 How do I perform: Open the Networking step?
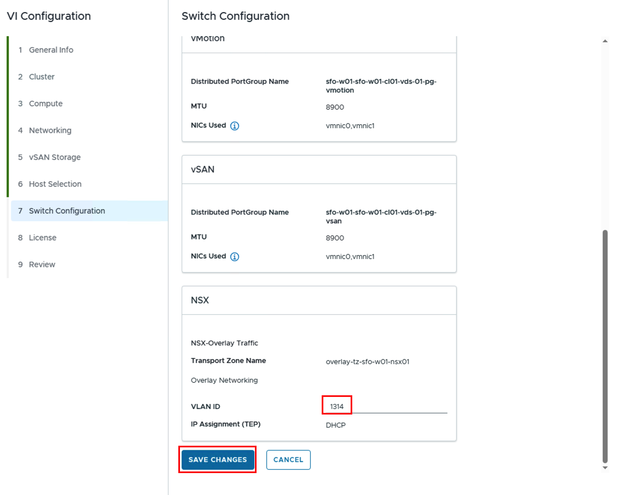click(50, 130)
